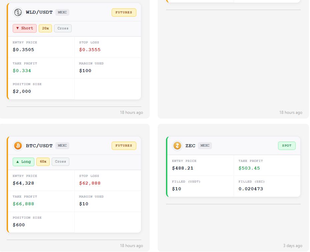
Task: Click the 3 days ago timestamp
Action: click(293, 246)
